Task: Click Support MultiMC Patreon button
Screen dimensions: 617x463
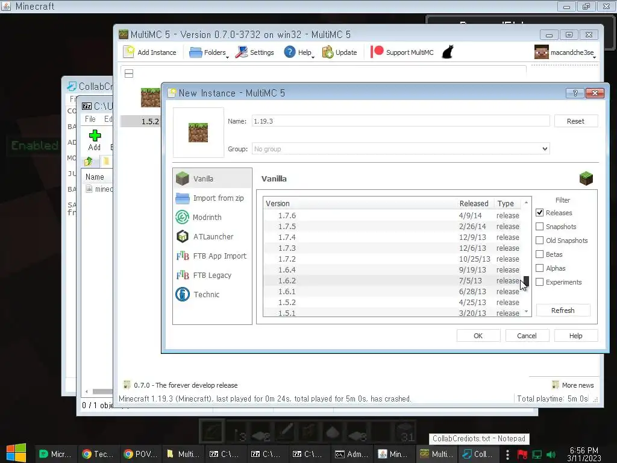Action: tap(402, 52)
